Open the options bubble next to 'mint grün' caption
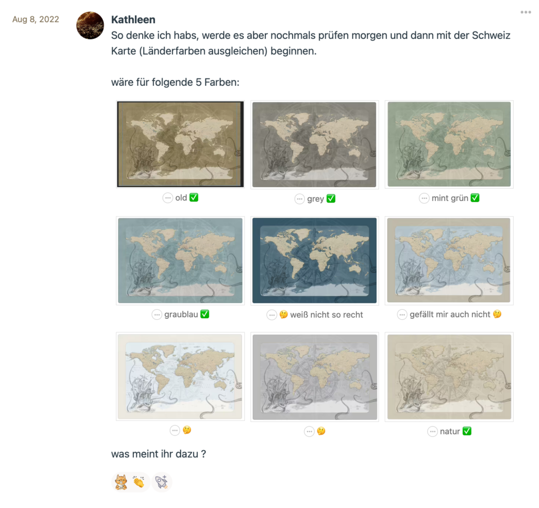The width and height of the screenshot is (539, 508). coord(424,198)
